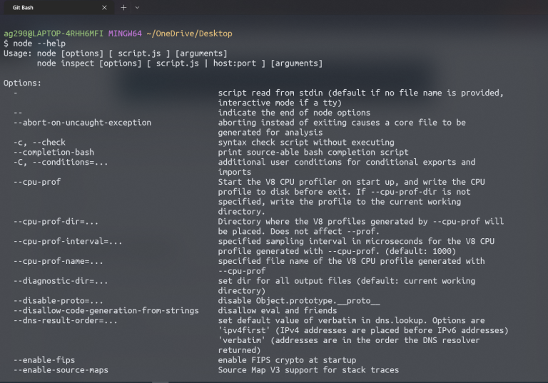Close the Git Bash tab
Screen dimensions: 548x383
click(x=104, y=7)
